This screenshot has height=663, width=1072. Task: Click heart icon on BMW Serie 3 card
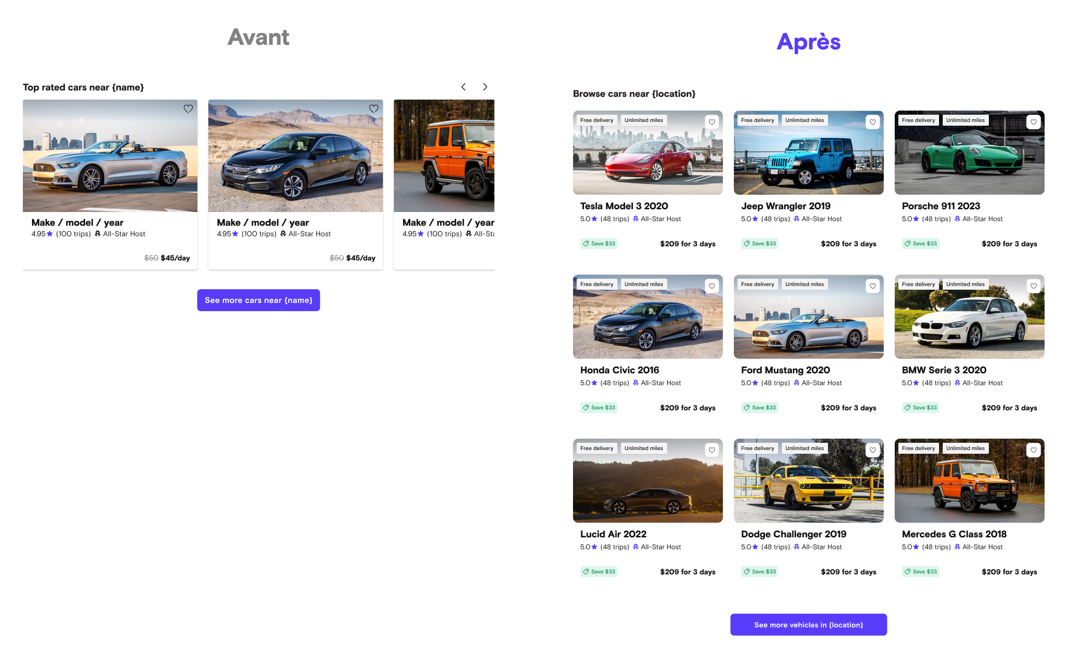(x=1034, y=286)
